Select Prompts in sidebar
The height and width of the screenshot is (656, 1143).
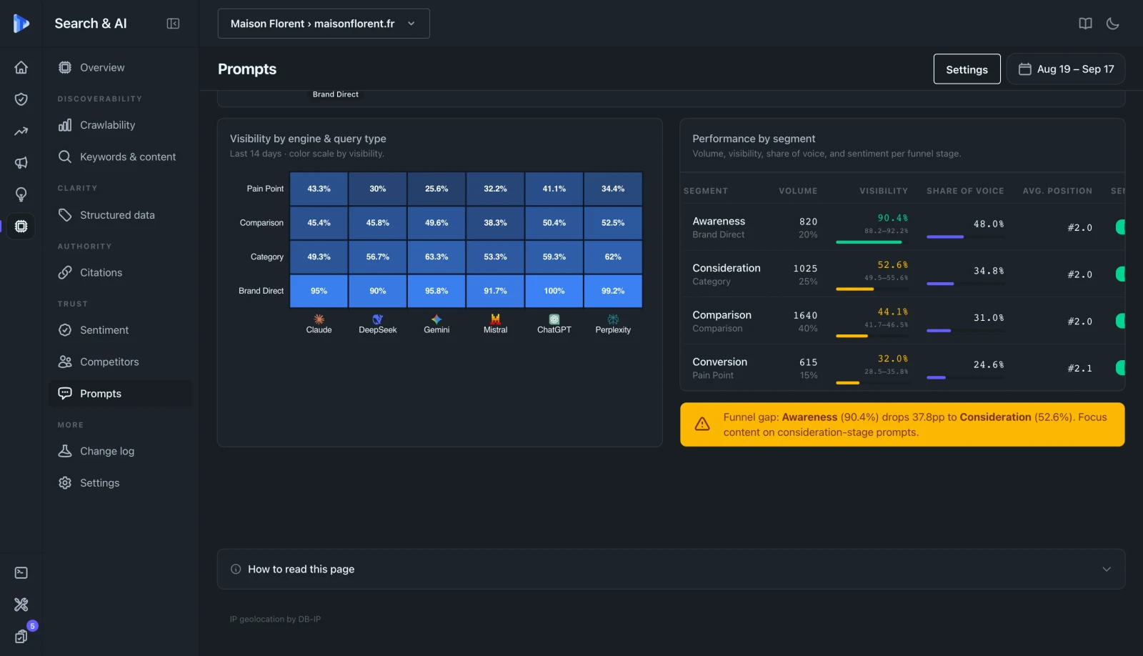point(120,394)
